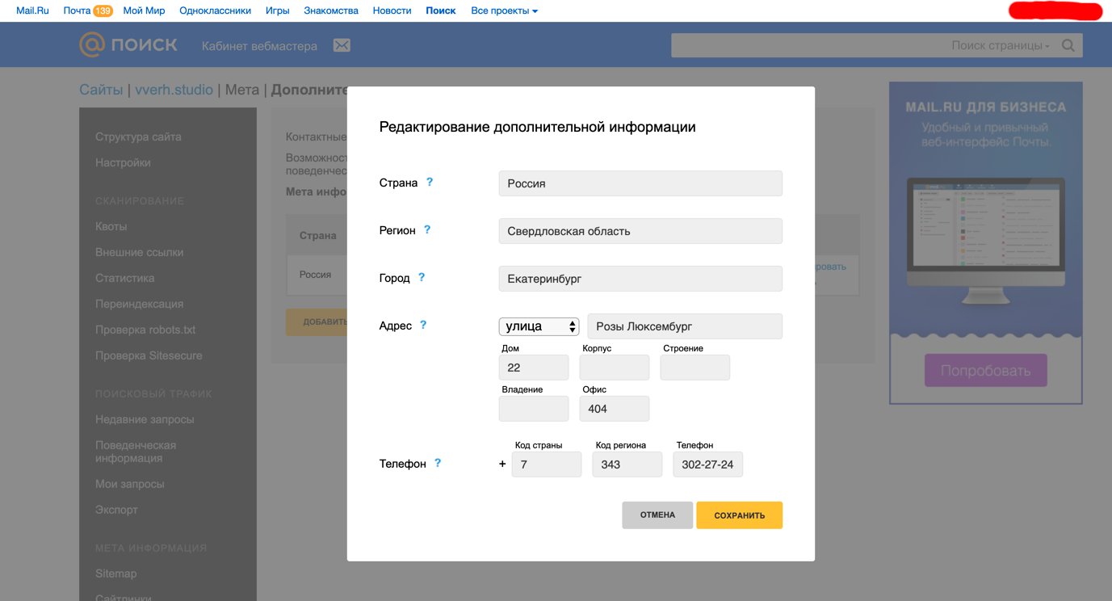1112x601 pixels.
Task: Open Mail.Ru link in top bar
Action: (32, 11)
